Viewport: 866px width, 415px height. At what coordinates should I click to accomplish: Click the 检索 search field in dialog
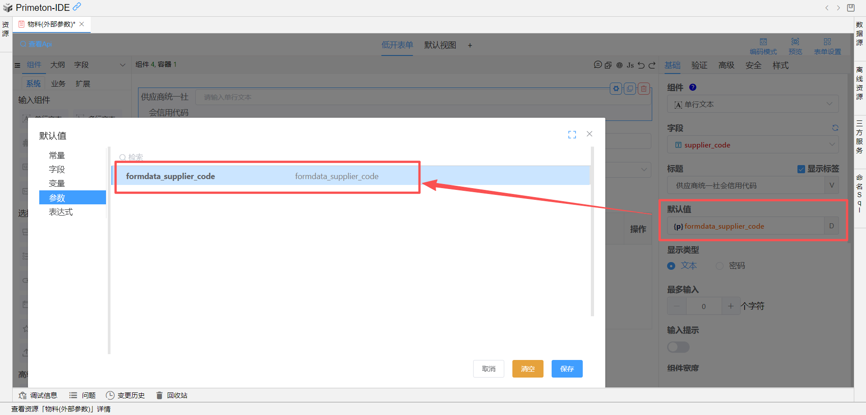click(x=352, y=157)
